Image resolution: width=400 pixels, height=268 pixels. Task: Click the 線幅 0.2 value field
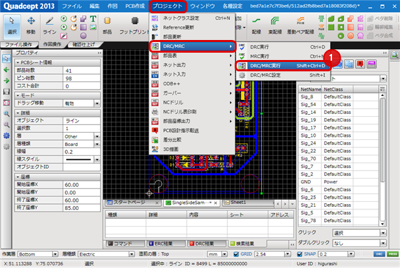pos(81,152)
